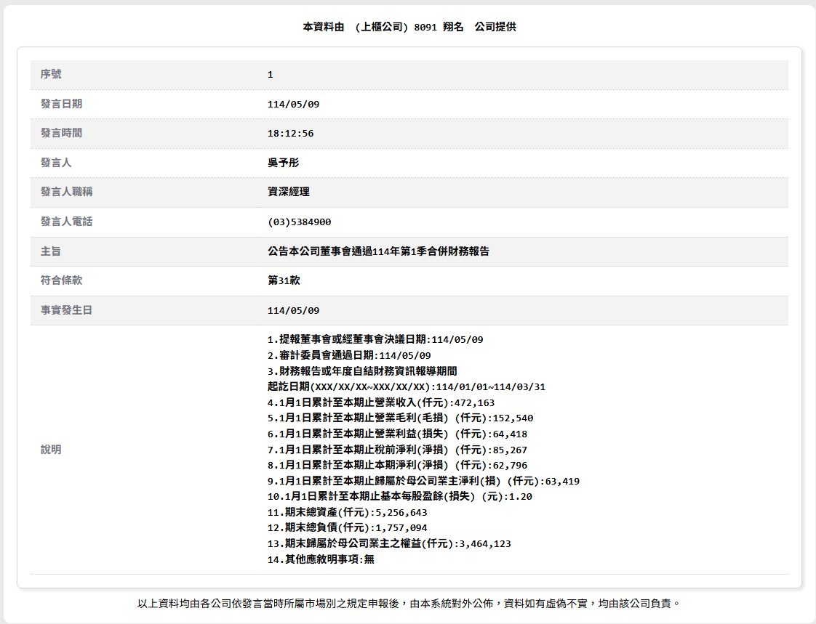Click the title value '資深經理'

coord(288,192)
